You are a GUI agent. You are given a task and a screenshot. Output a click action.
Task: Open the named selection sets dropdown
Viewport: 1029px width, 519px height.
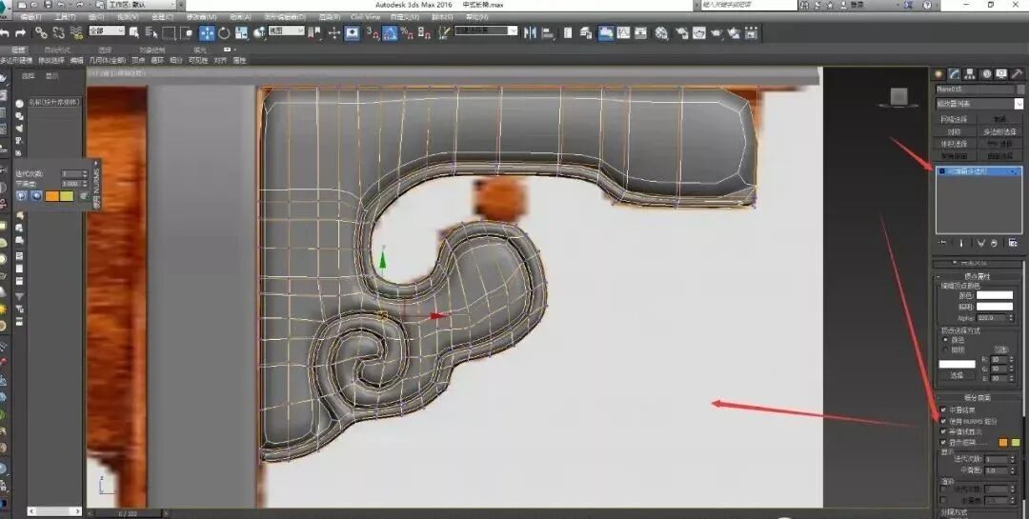click(486, 30)
